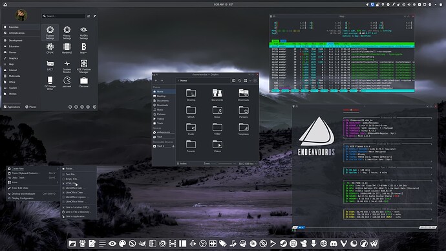Open the endeavouros device in Dolphin sidebar
Screen dimensions: 446x251
click(164, 133)
